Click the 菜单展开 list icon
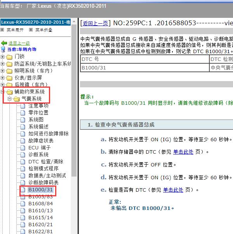Image resolution: width=233 pixels, height=234 pixels. (x=2, y=30)
